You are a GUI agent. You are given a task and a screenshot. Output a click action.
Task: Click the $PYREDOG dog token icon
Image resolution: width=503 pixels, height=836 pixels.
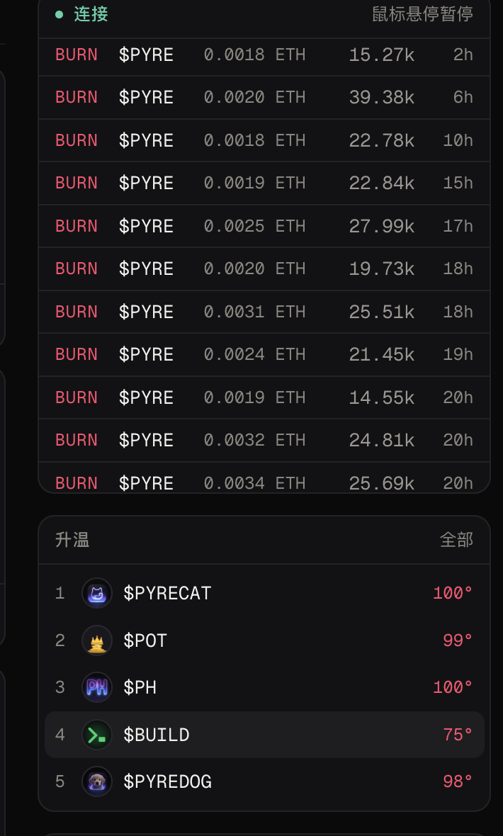pos(97,781)
